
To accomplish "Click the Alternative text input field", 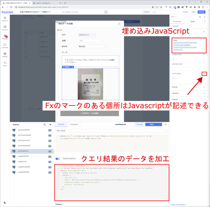I will (188, 69).
